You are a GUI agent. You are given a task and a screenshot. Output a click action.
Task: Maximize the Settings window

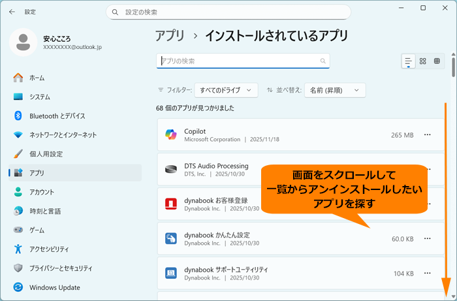point(423,8)
